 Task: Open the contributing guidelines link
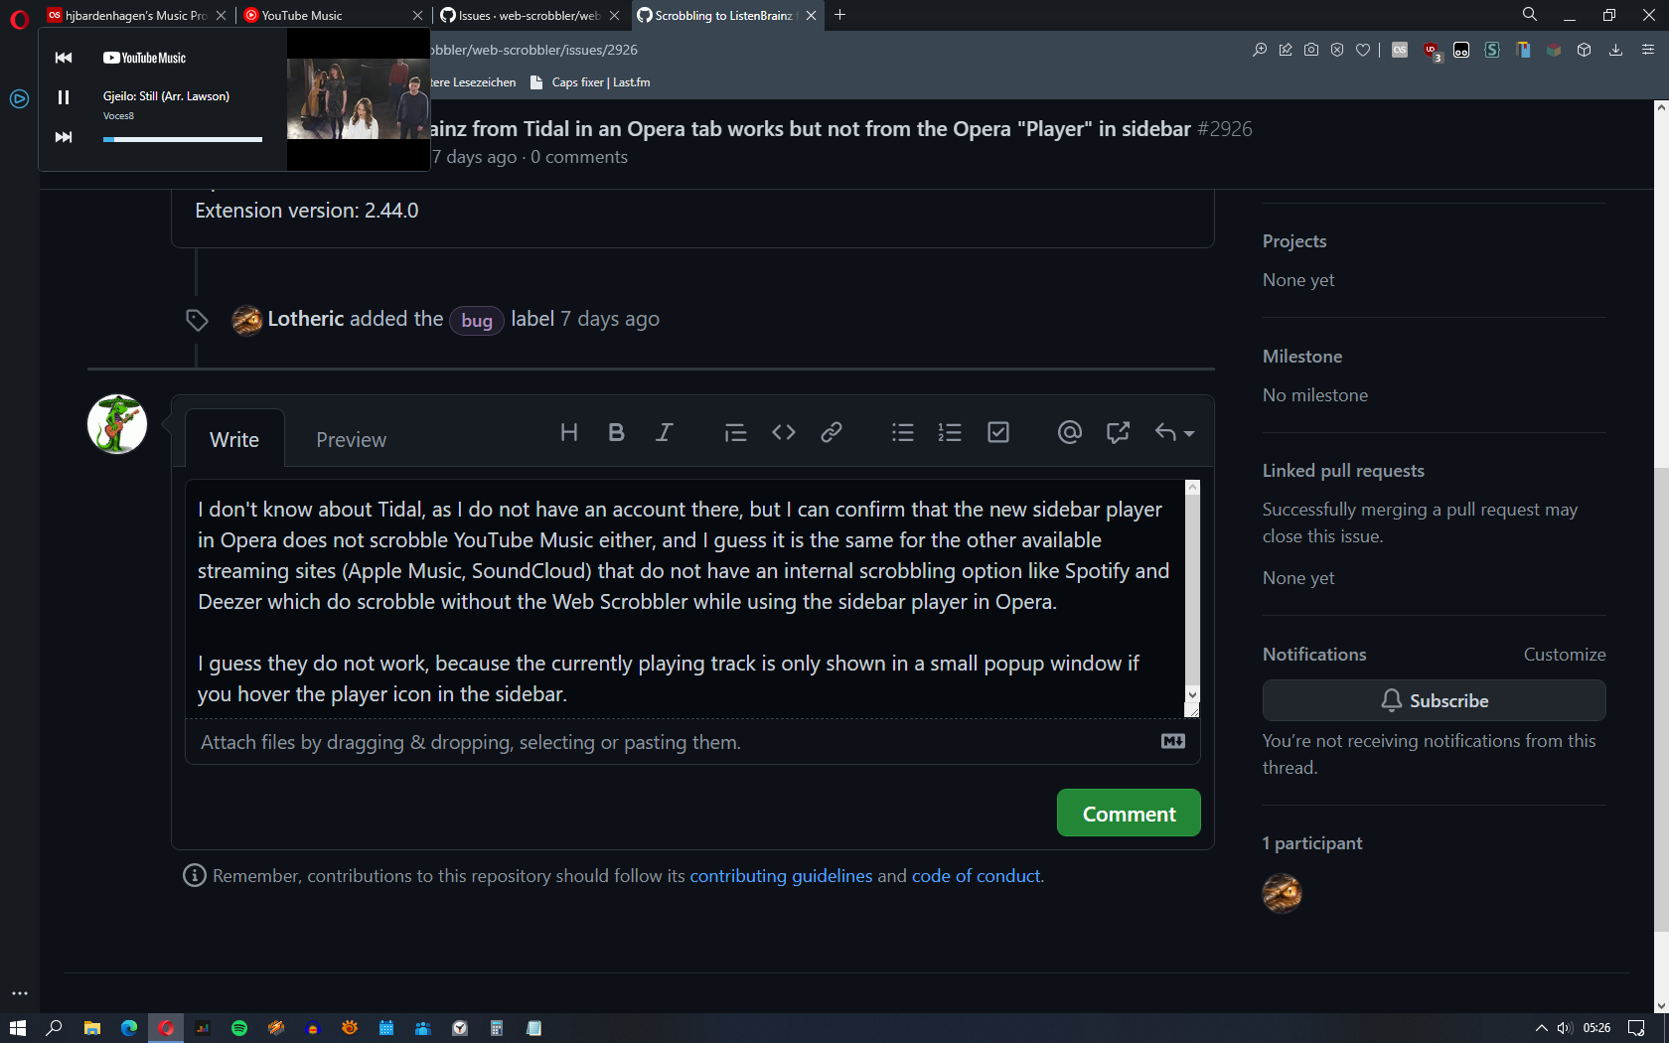780,875
